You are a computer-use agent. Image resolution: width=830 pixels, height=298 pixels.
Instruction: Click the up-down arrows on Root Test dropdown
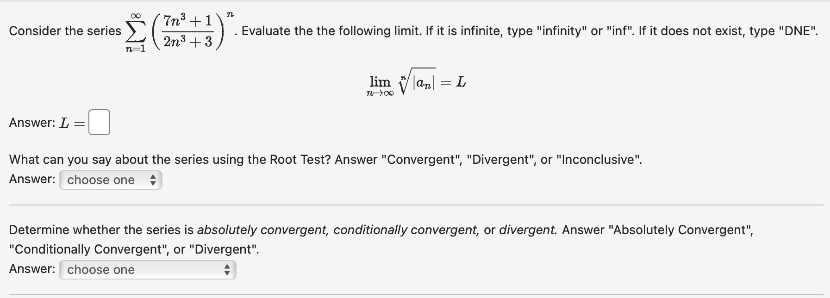click(153, 180)
